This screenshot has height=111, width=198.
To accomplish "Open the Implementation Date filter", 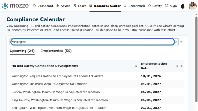I will coord(181,66).
